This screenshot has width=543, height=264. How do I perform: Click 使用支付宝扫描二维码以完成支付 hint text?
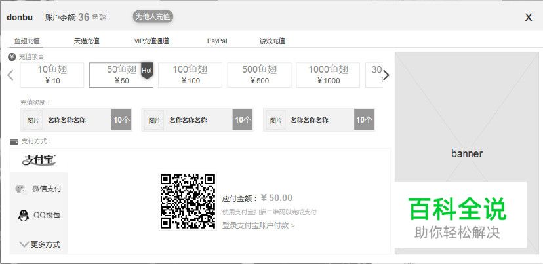[270, 212]
